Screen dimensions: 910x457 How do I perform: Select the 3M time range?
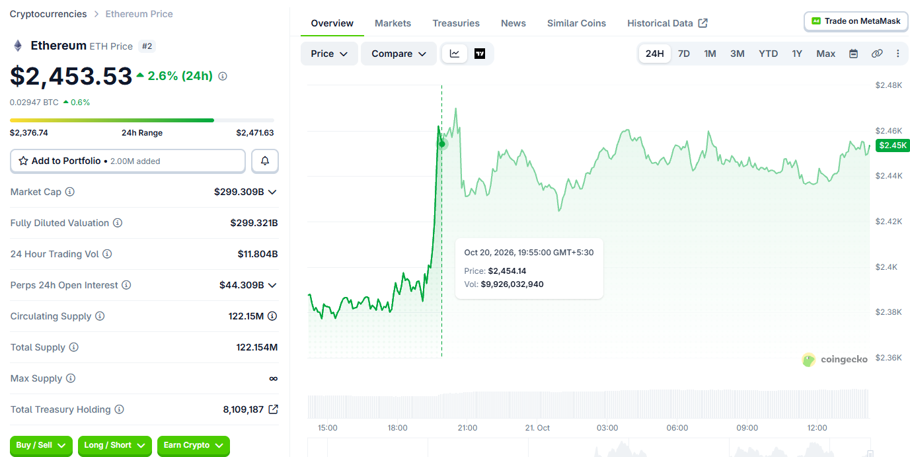point(738,54)
